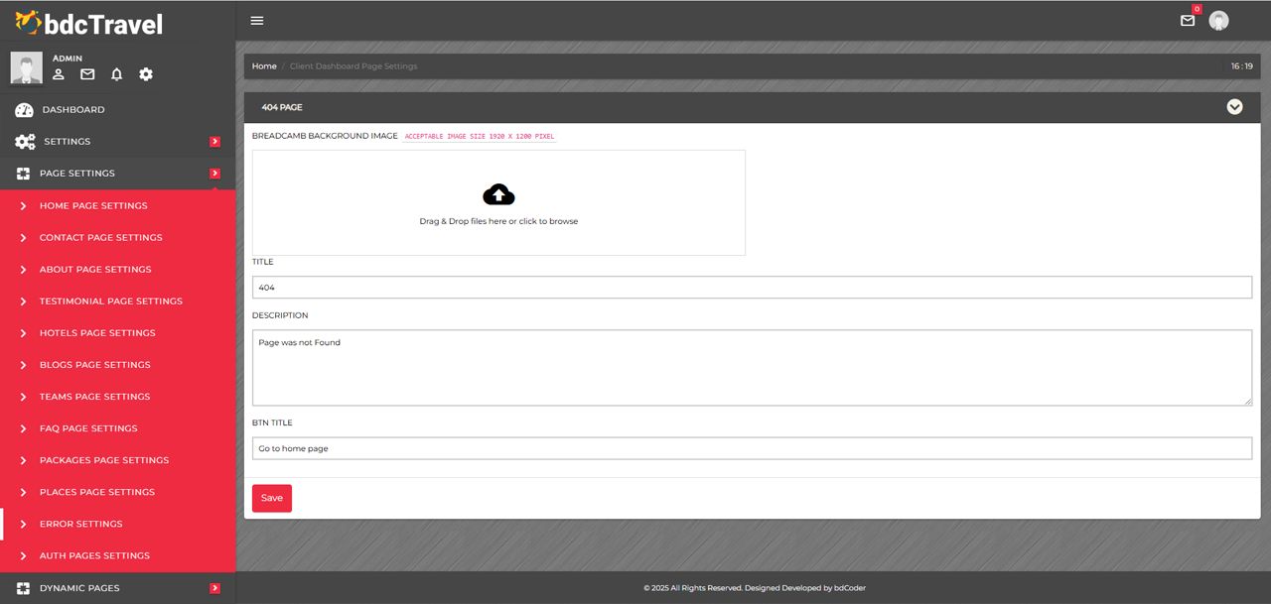Open the top bar mail notifications icon
Image resolution: width=1271 pixels, height=604 pixels.
(1188, 20)
